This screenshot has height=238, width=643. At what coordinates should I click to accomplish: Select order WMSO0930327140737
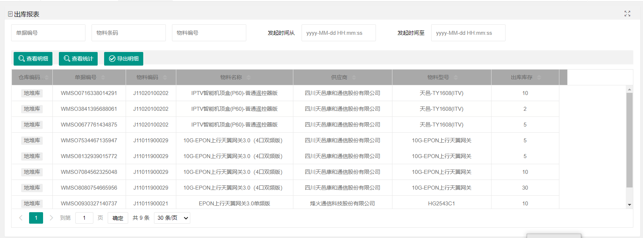[89, 204]
